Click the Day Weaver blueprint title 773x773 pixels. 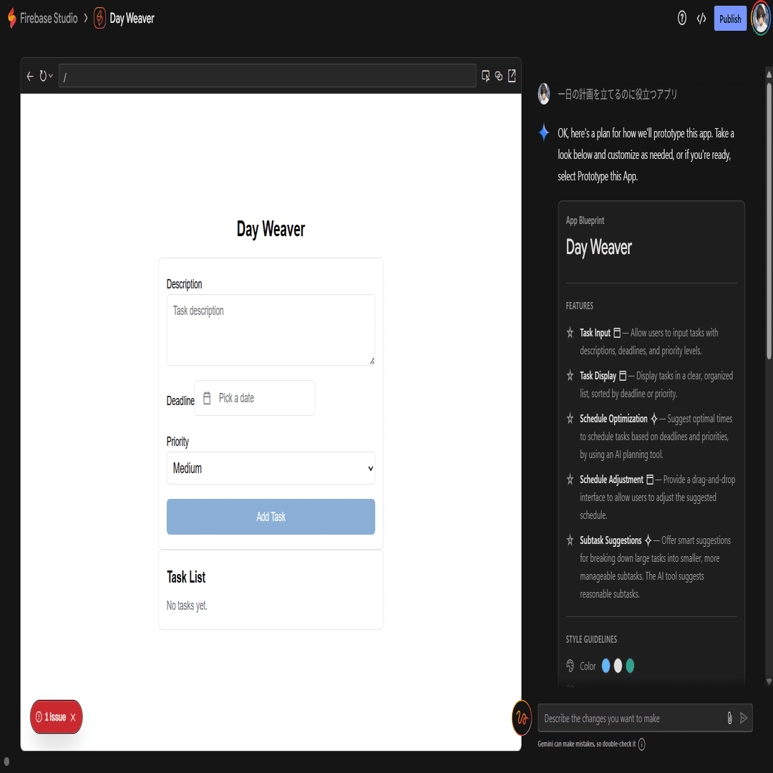click(598, 248)
